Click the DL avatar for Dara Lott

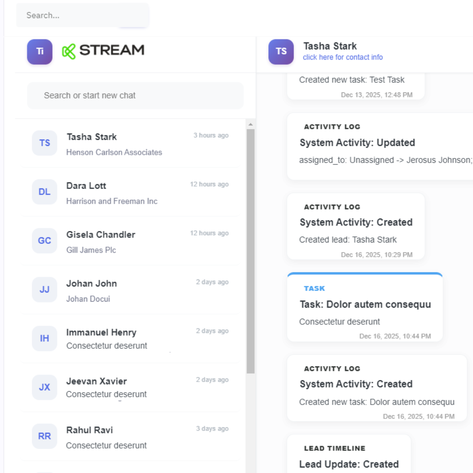(44, 192)
